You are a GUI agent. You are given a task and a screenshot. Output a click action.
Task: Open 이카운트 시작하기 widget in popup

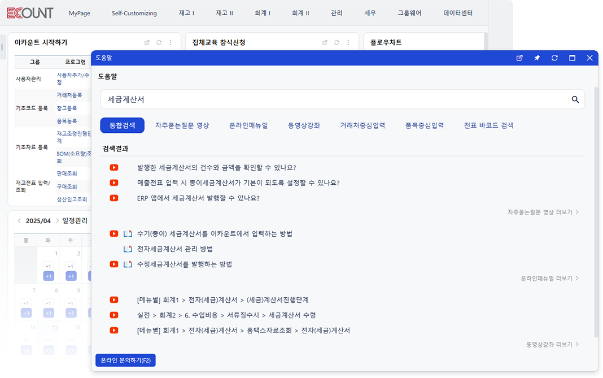(147, 42)
